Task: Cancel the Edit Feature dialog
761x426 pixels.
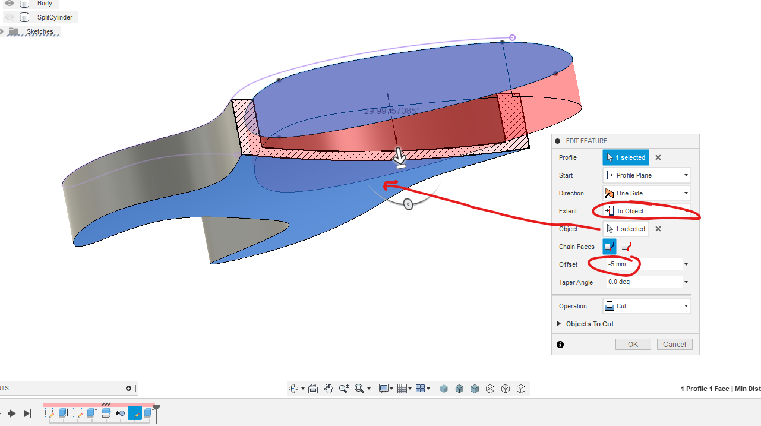Action: click(674, 345)
